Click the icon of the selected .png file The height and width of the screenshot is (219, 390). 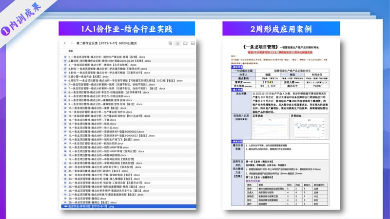[66, 206]
